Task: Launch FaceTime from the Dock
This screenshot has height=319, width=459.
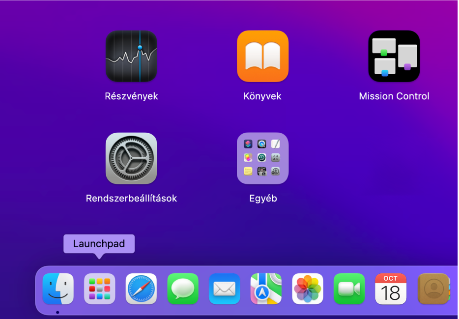Action: point(349,289)
